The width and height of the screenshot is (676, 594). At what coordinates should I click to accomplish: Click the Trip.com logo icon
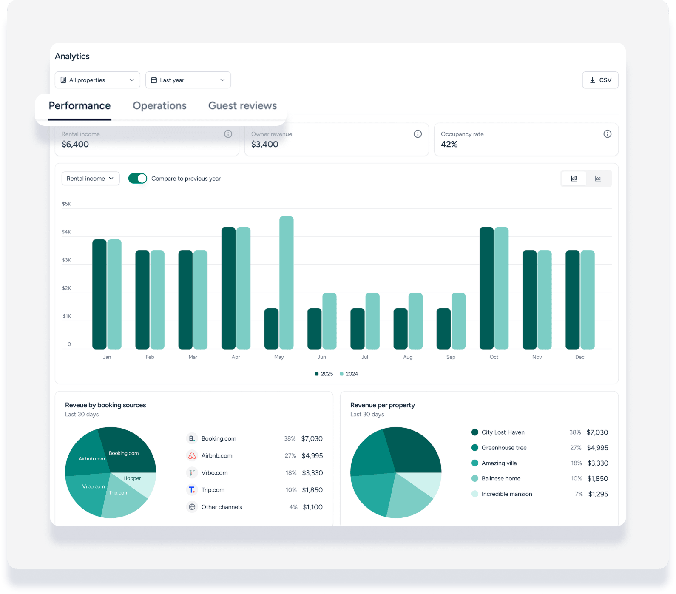coord(192,490)
